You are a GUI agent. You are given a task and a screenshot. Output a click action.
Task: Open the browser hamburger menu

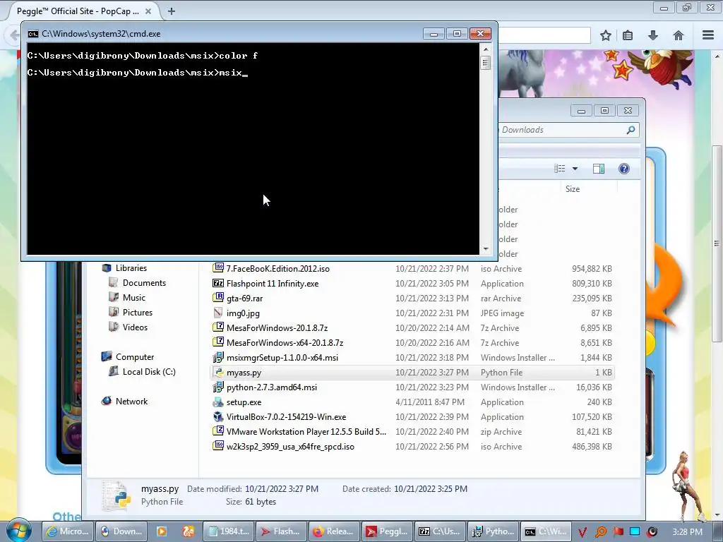click(x=708, y=35)
